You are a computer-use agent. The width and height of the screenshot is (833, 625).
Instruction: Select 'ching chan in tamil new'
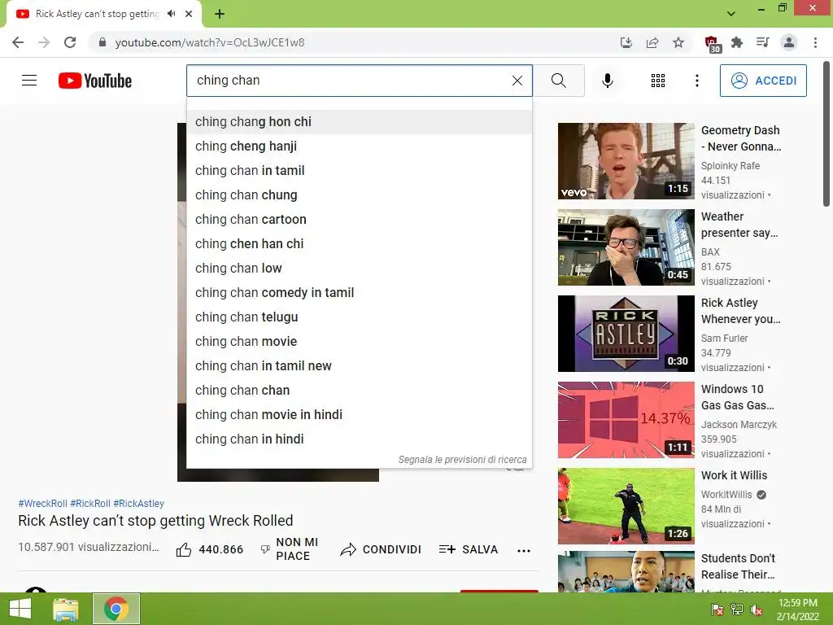[359, 366]
